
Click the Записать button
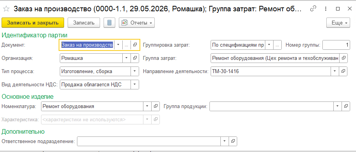tap(84, 23)
